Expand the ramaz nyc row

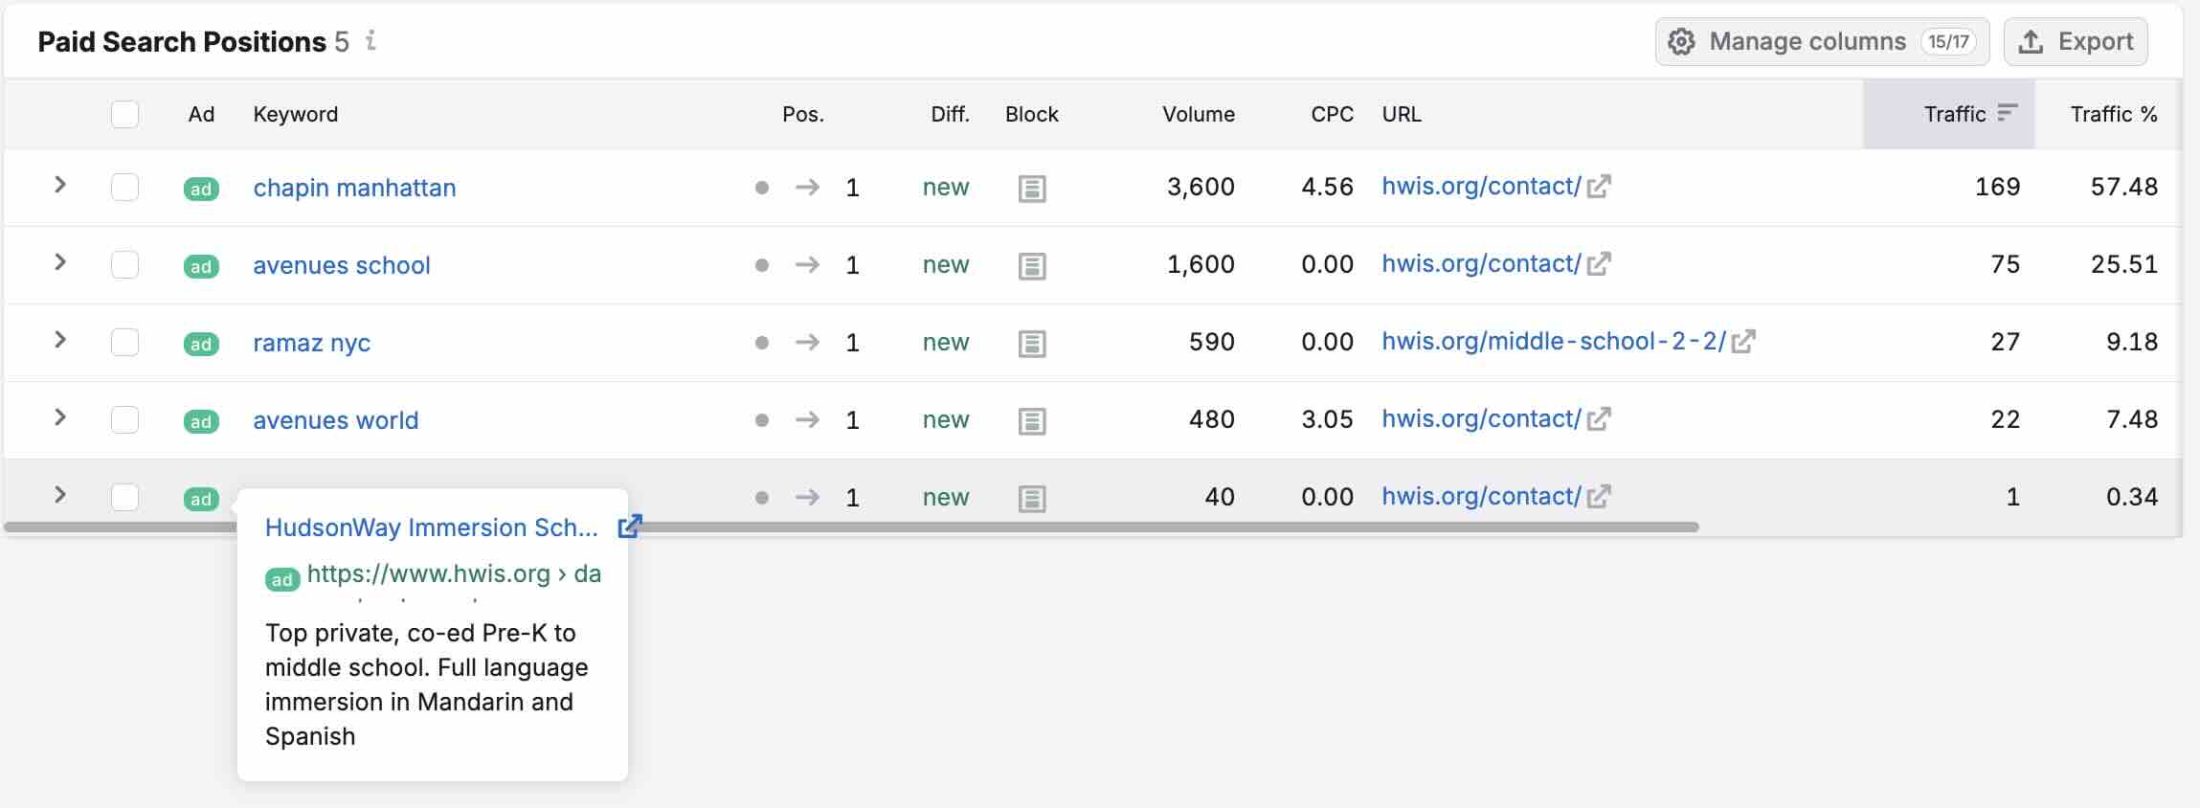(59, 340)
